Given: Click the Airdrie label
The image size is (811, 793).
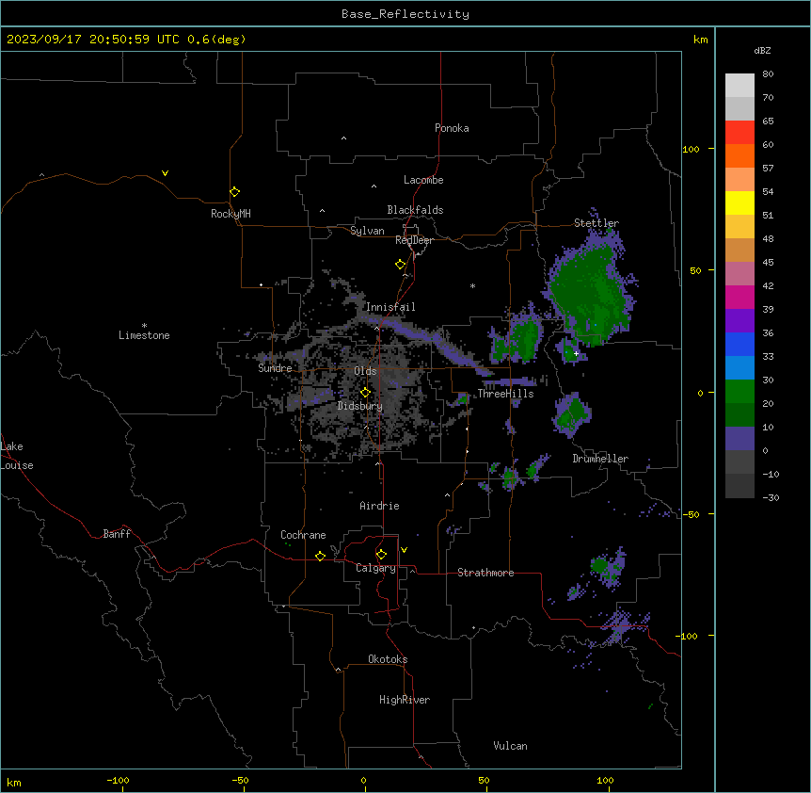Looking at the screenshot, I should pyautogui.click(x=379, y=506).
